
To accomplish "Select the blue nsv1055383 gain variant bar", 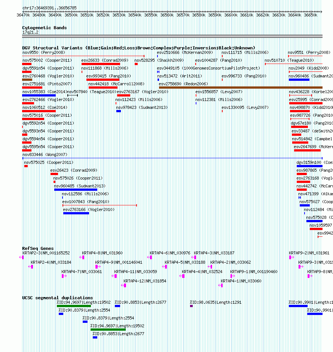I will tap(39, 95).
